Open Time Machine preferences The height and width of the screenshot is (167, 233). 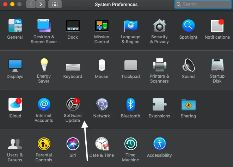(130, 144)
